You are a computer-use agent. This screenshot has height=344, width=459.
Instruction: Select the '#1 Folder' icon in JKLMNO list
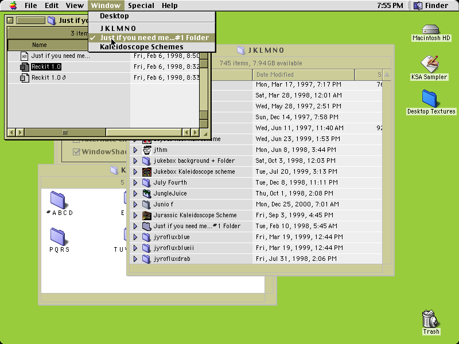(x=146, y=226)
